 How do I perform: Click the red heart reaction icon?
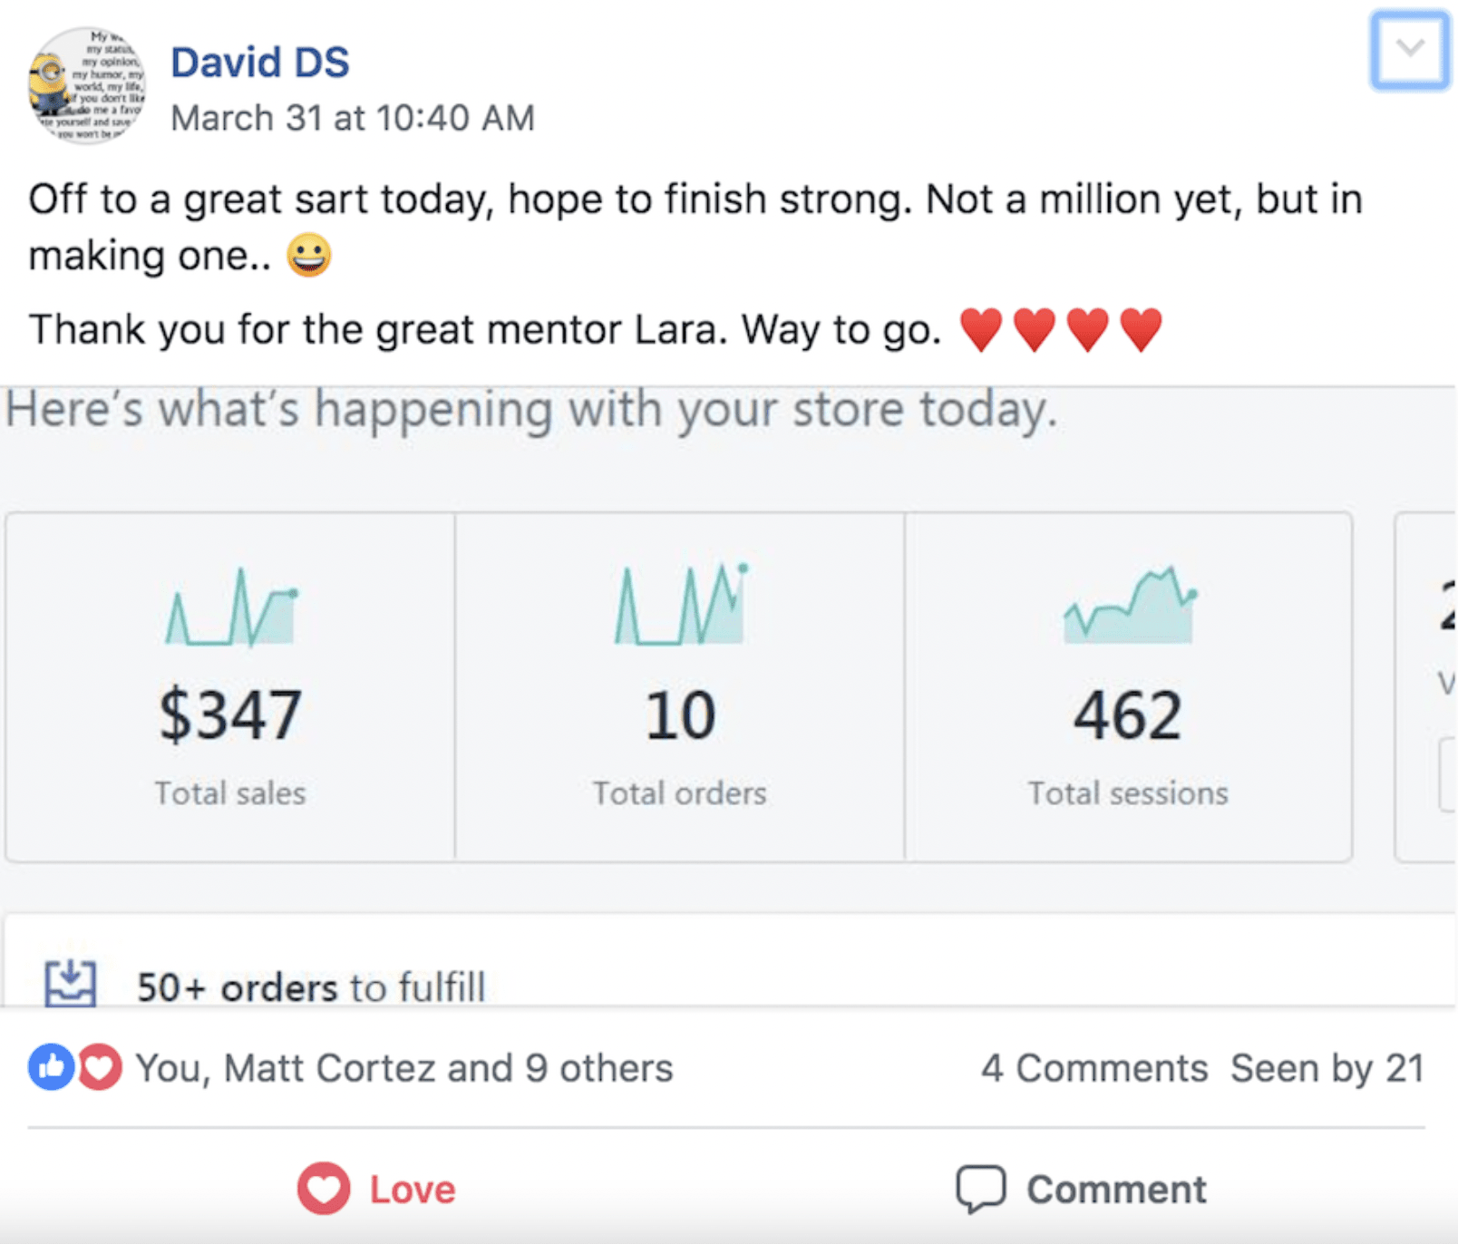pyautogui.click(x=99, y=1067)
